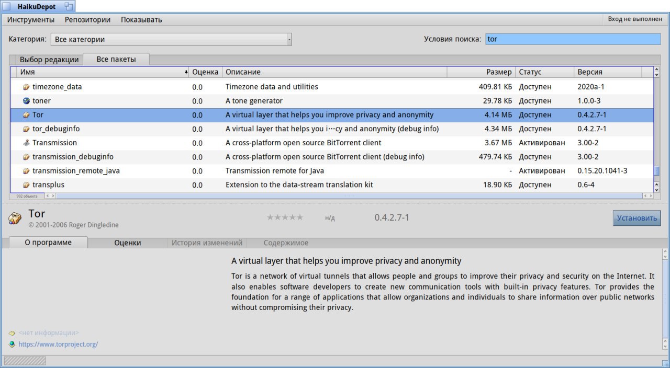This screenshot has width=670, height=368.
Task: Switch to Все пакеты tab
Action: point(116,59)
